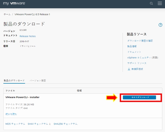The width and height of the screenshot is (165, 132).
Task: Open the Release Notes link
Action: tap(28, 36)
